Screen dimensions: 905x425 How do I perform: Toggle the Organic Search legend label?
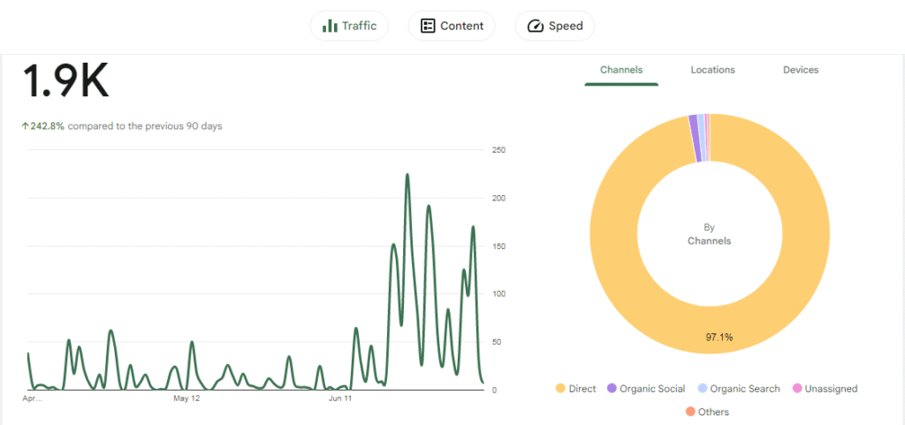pyautogui.click(x=745, y=389)
